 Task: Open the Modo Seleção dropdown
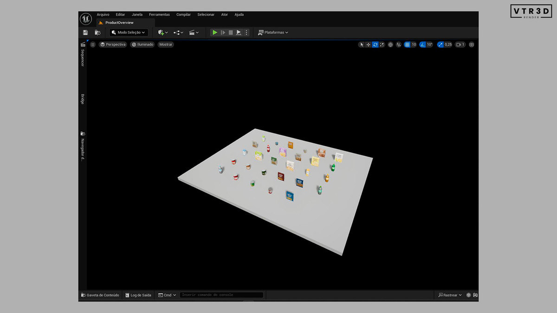[x=129, y=32]
